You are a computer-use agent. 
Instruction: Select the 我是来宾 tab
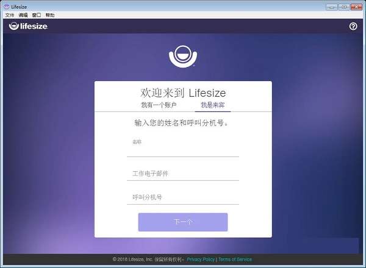[213, 105]
